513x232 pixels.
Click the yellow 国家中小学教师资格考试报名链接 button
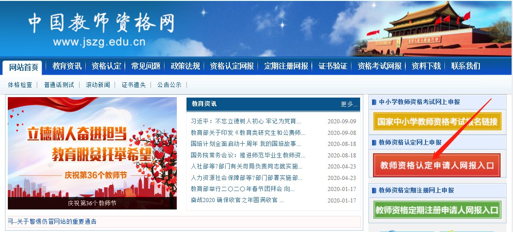[x=437, y=122]
